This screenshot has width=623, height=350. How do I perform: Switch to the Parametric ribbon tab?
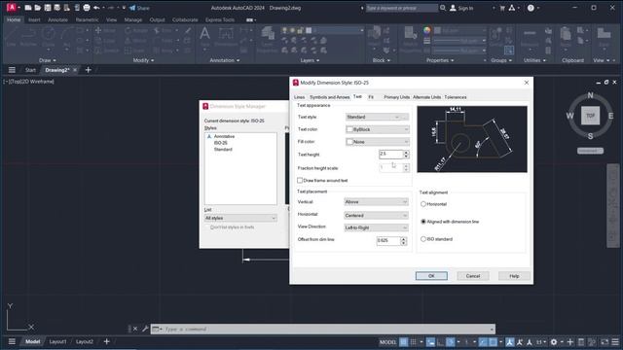tap(87, 19)
